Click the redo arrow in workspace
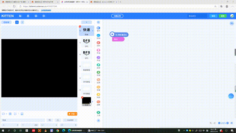This screenshot has width=236, height=133. pyautogui.click(x=215, y=123)
